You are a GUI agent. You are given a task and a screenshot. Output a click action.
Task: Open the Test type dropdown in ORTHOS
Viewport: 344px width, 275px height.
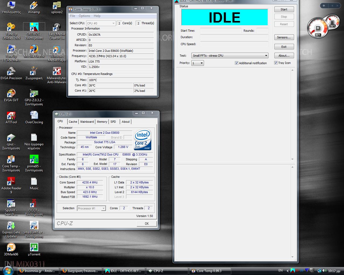pos(230,56)
